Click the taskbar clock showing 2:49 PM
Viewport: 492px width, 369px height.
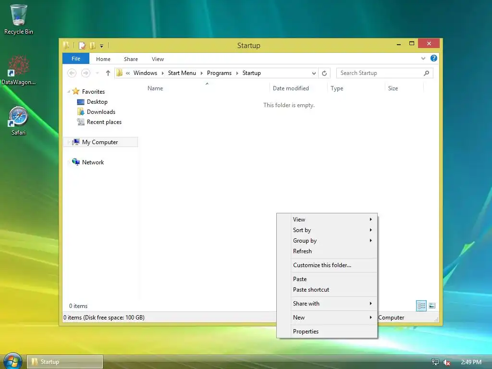click(471, 362)
